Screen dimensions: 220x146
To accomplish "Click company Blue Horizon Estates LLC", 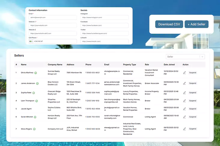I will [x=53, y=83].
